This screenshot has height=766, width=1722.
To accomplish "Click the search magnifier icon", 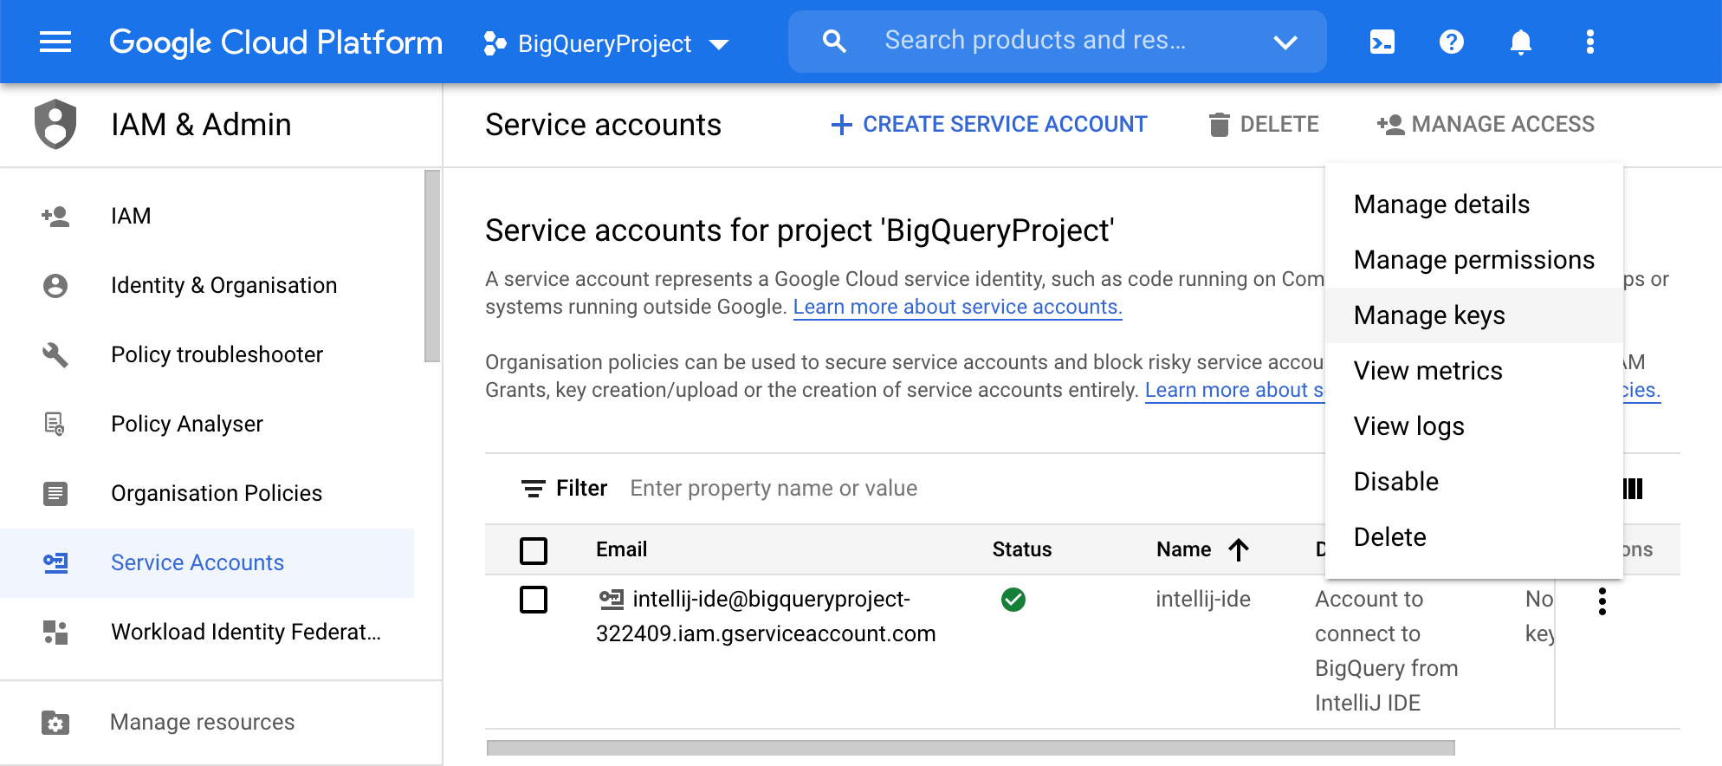I will (x=833, y=41).
